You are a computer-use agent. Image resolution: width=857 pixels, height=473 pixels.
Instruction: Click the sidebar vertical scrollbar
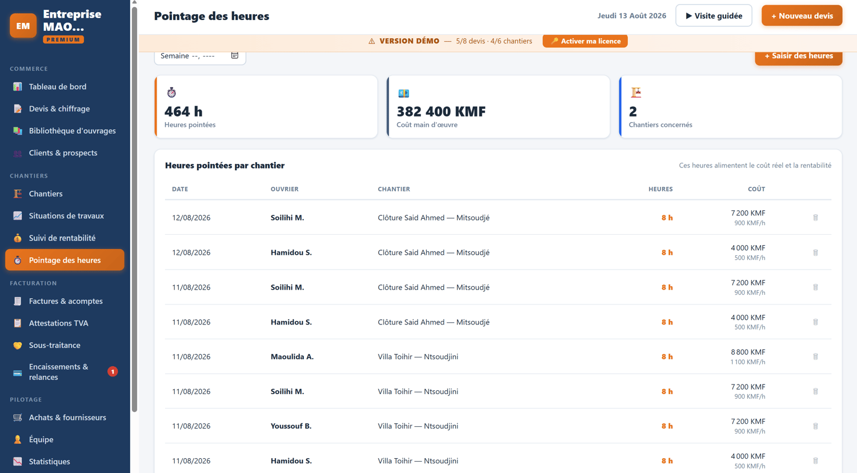tap(134, 209)
